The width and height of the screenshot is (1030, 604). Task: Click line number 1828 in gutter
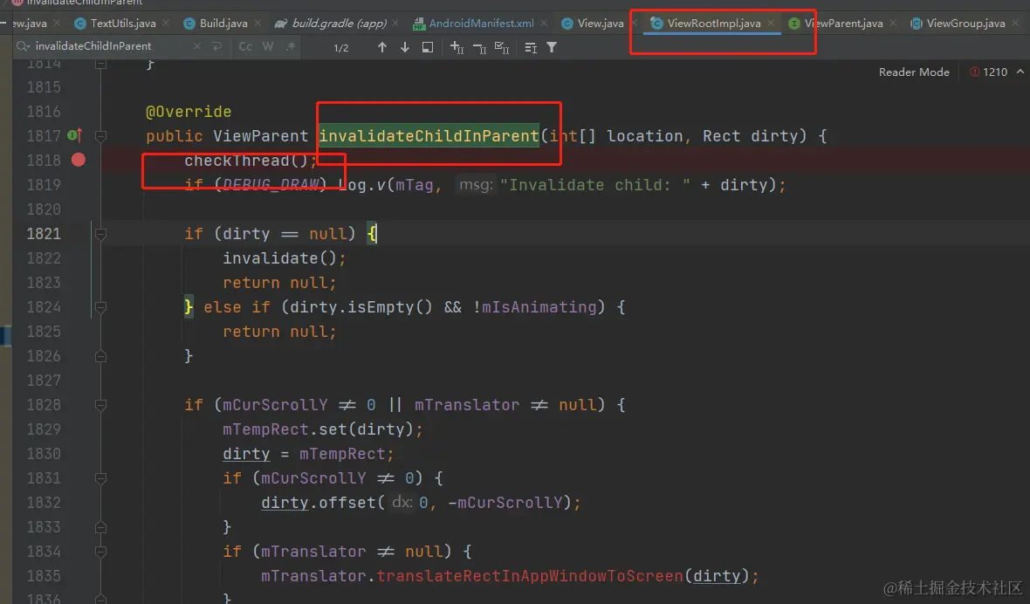44,404
